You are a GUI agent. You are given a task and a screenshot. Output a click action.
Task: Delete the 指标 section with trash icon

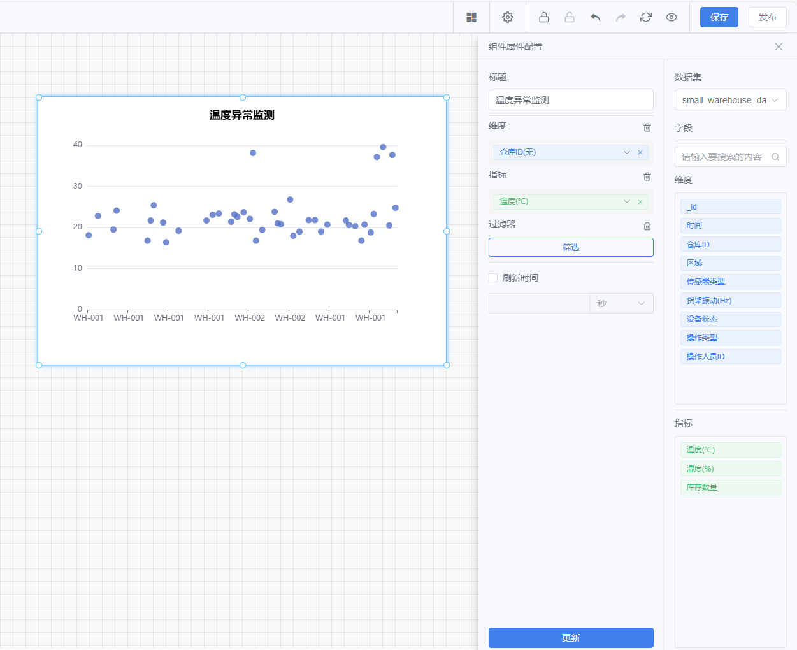tap(647, 176)
